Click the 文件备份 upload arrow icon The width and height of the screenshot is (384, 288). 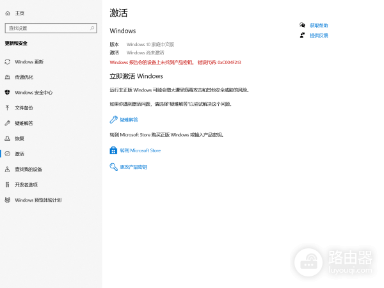pos(7,108)
